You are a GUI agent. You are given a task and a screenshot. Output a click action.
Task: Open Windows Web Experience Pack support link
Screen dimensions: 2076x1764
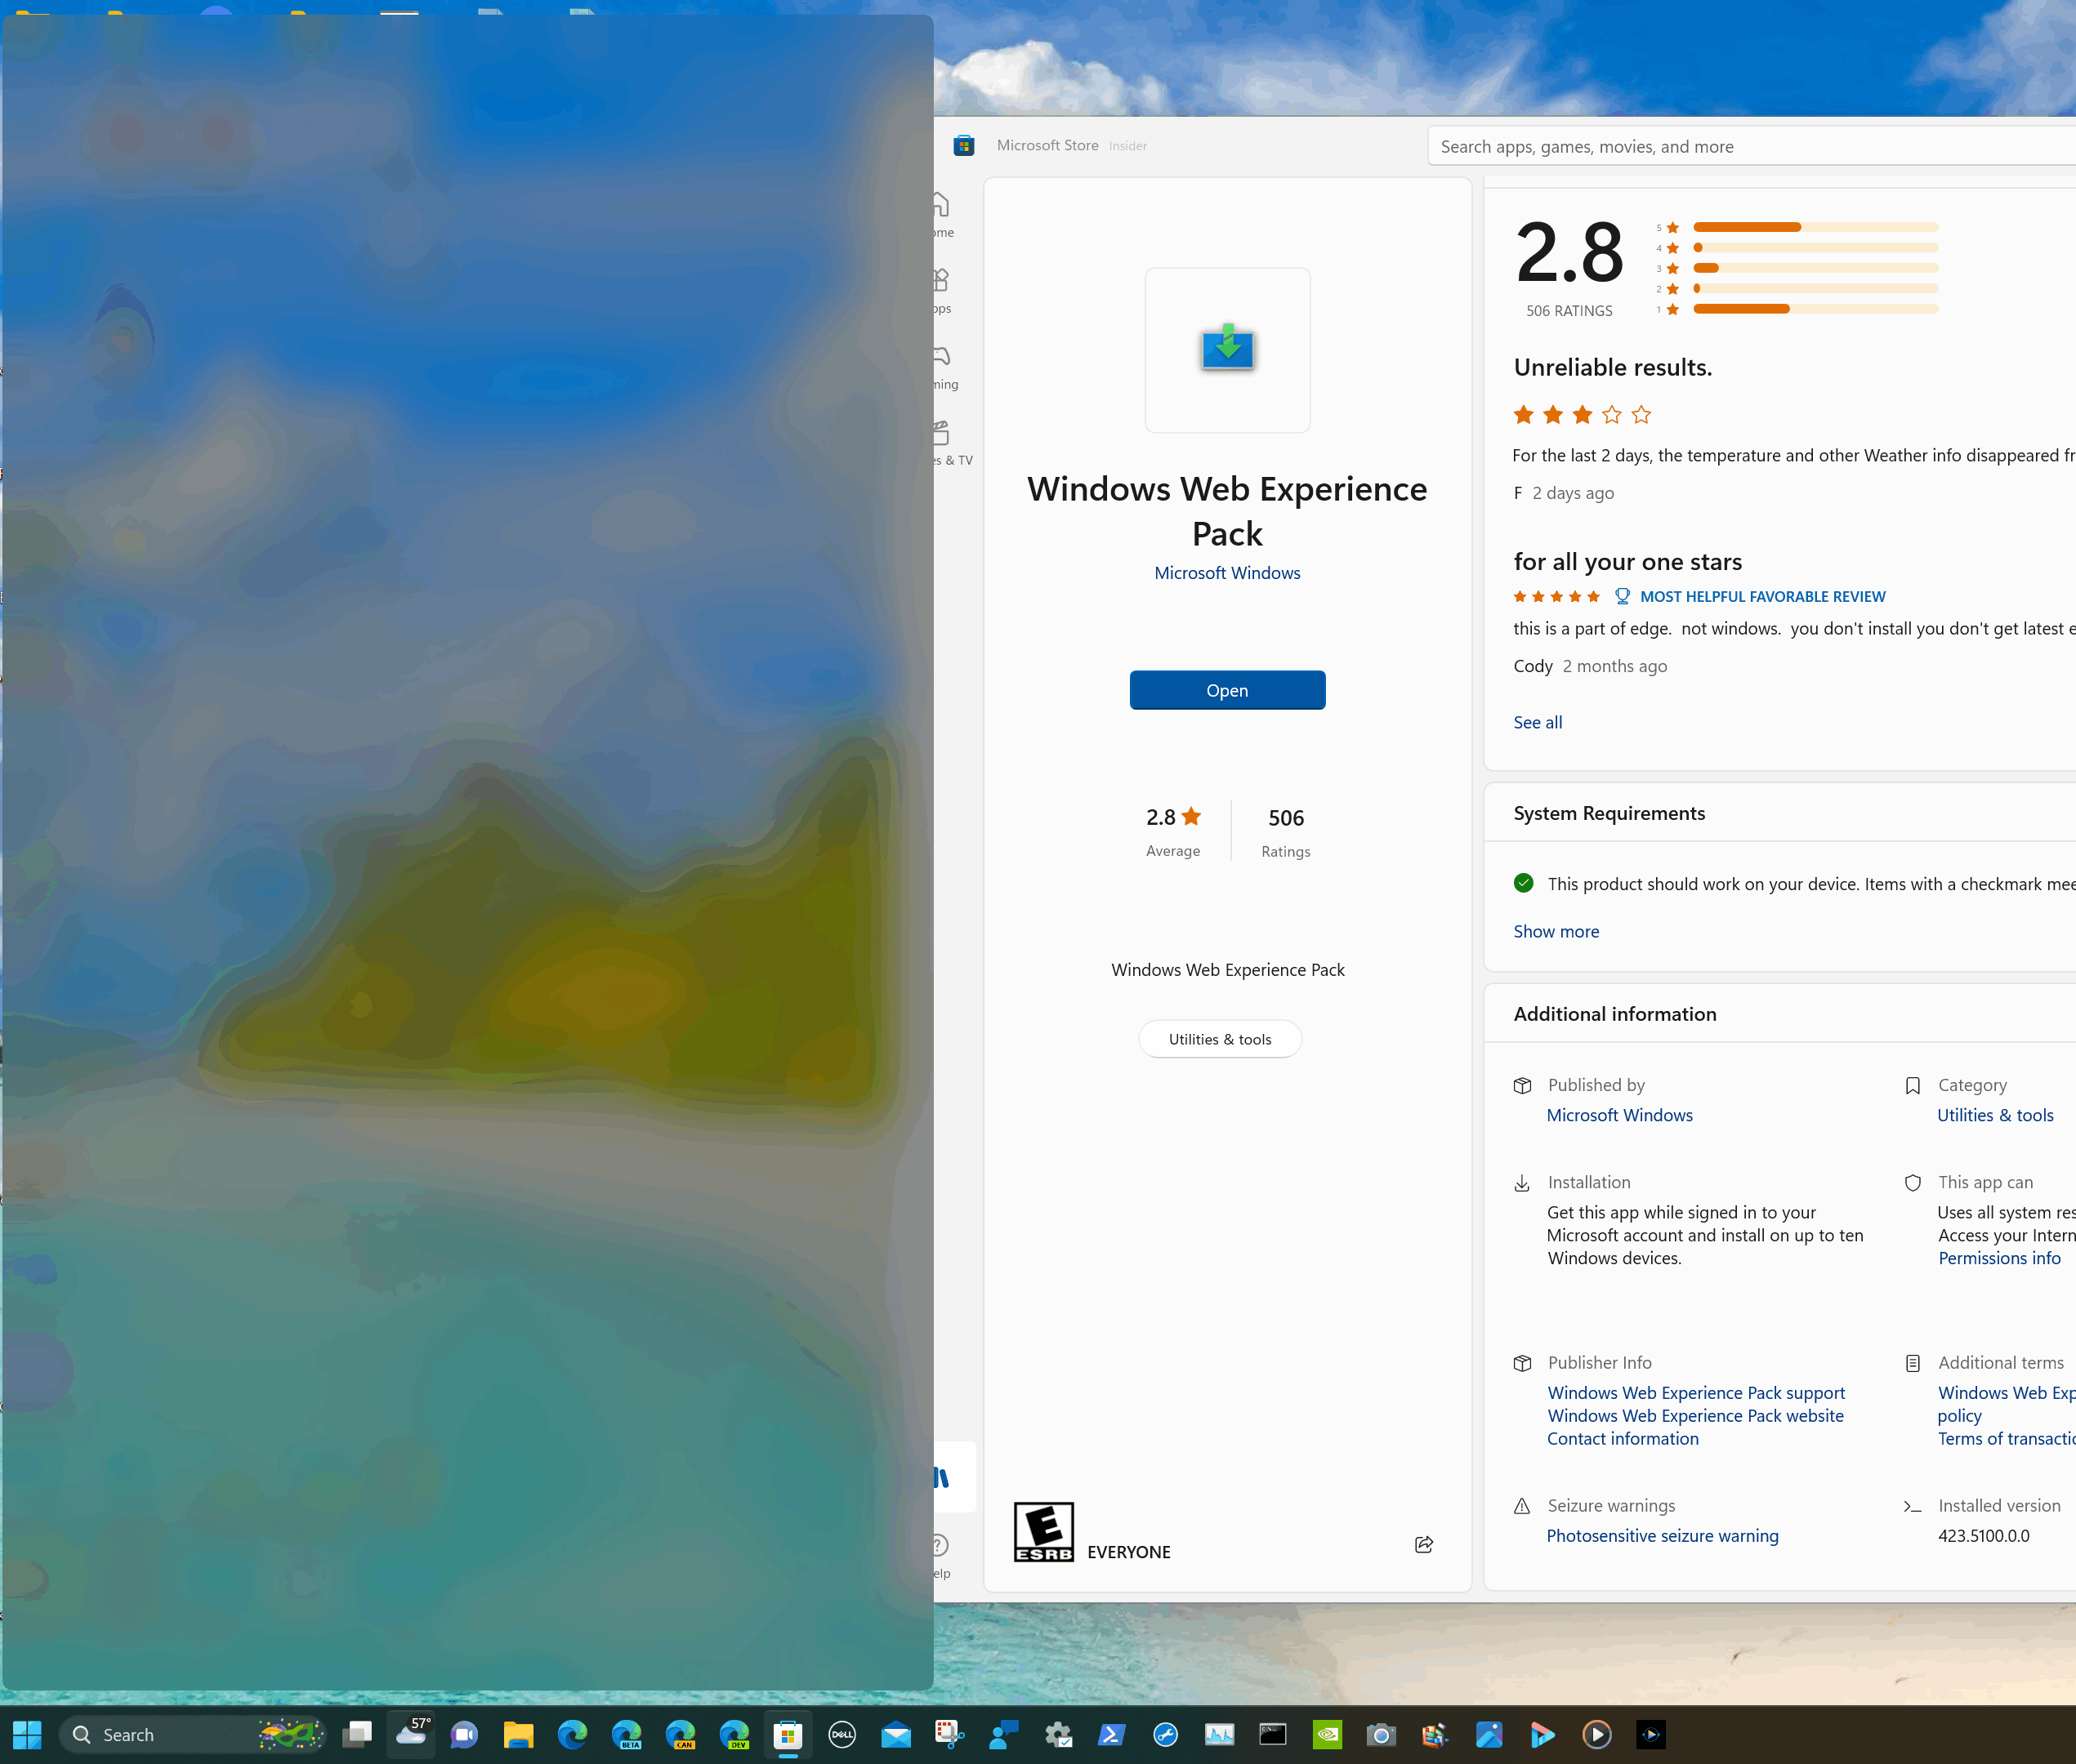[1696, 1392]
